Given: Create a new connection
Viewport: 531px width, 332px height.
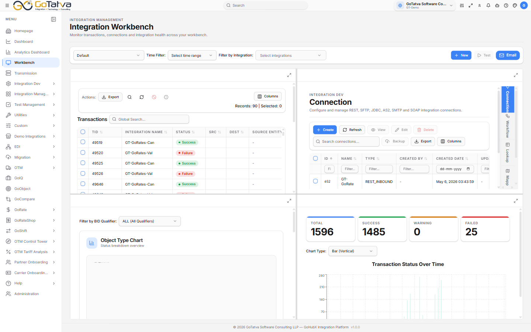Looking at the screenshot, I should pos(325,130).
